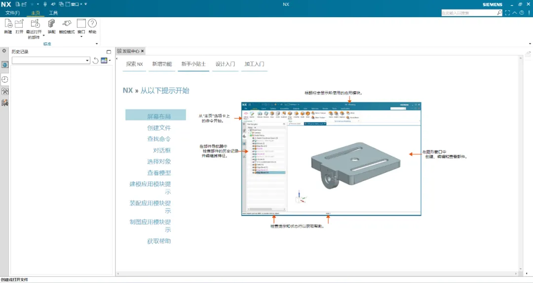The height and width of the screenshot is (283, 533).
Task: Open the Roles resource bar tab icon
Action: tap(5, 103)
